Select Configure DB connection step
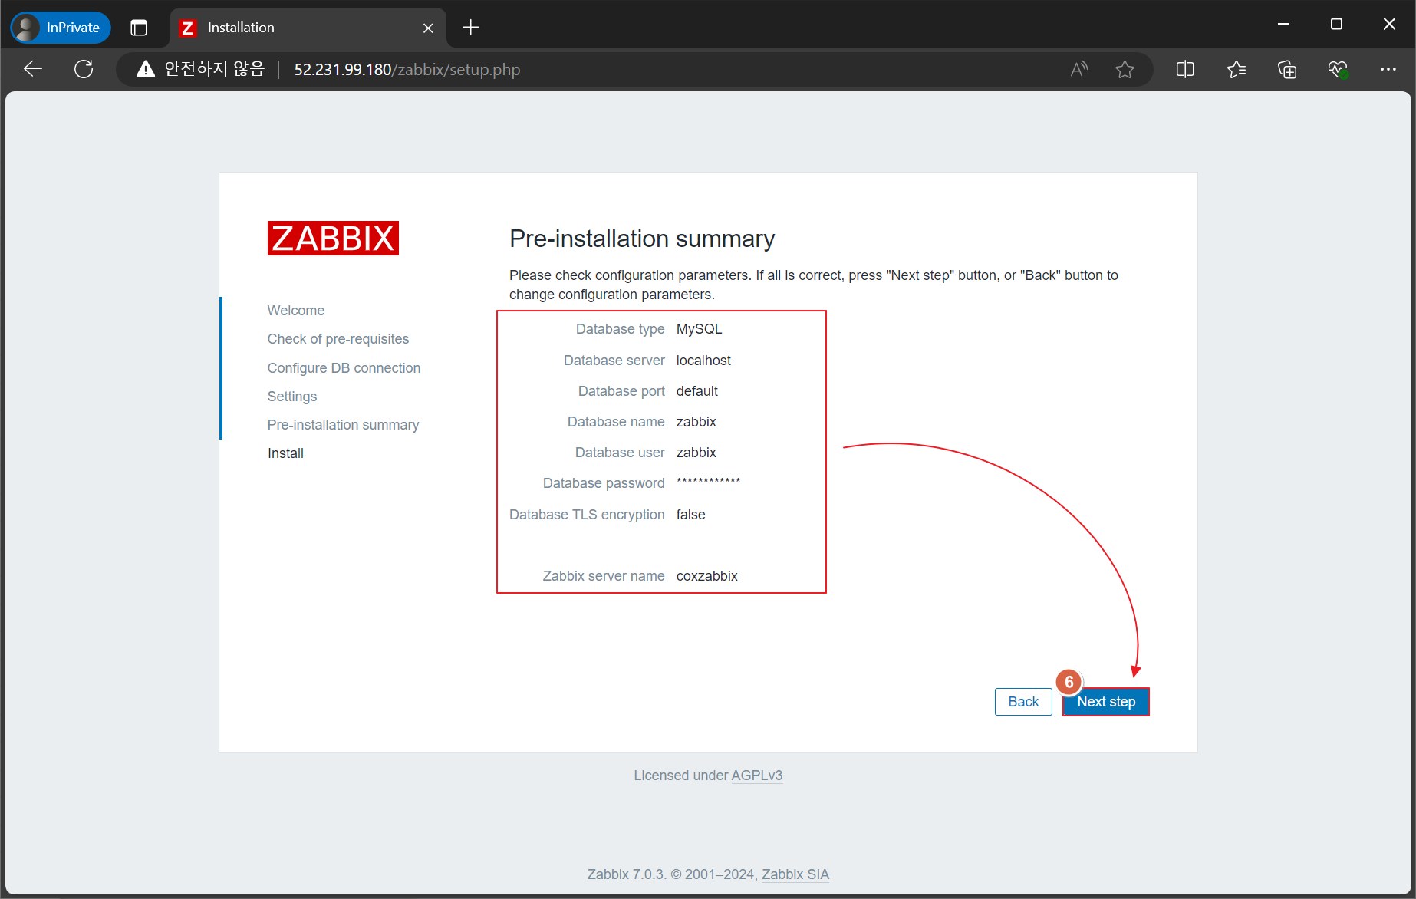 click(344, 368)
